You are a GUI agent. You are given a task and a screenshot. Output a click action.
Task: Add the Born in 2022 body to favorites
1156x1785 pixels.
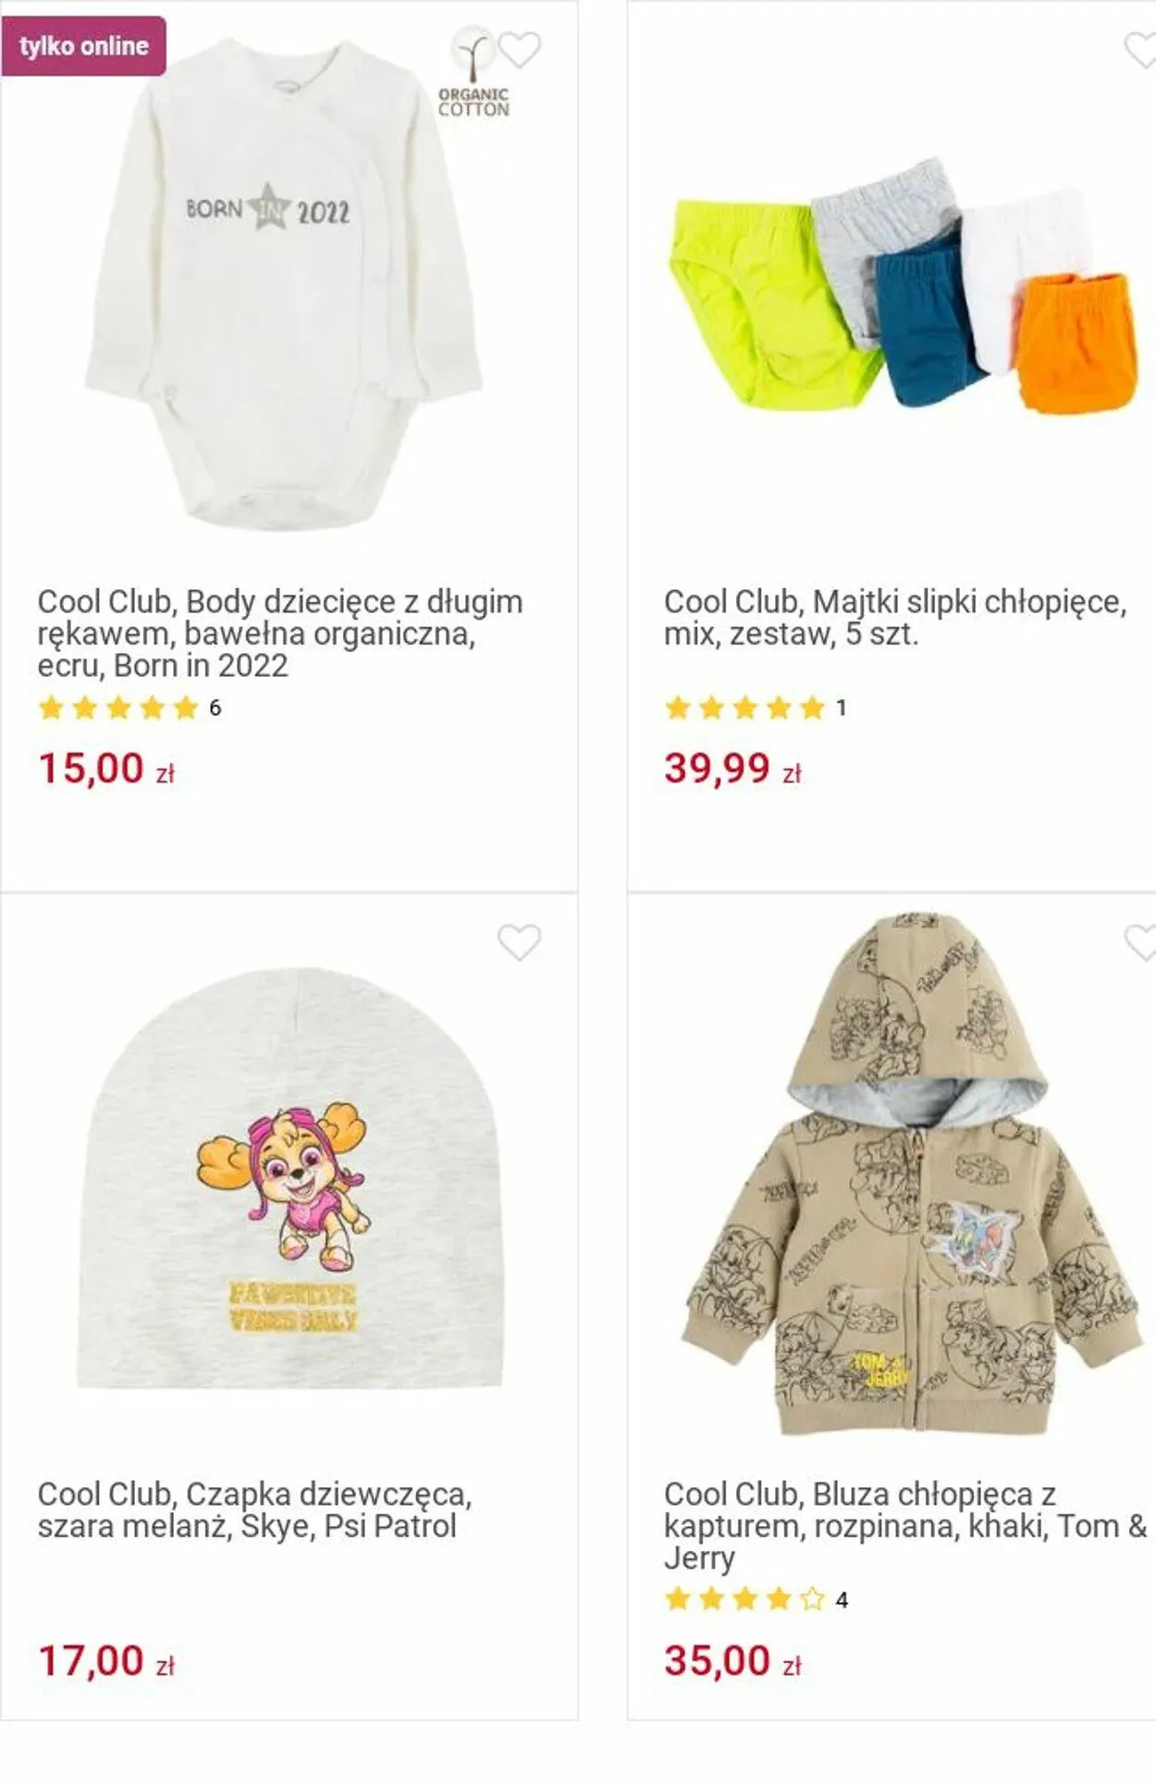pyautogui.click(x=519, y=50)
